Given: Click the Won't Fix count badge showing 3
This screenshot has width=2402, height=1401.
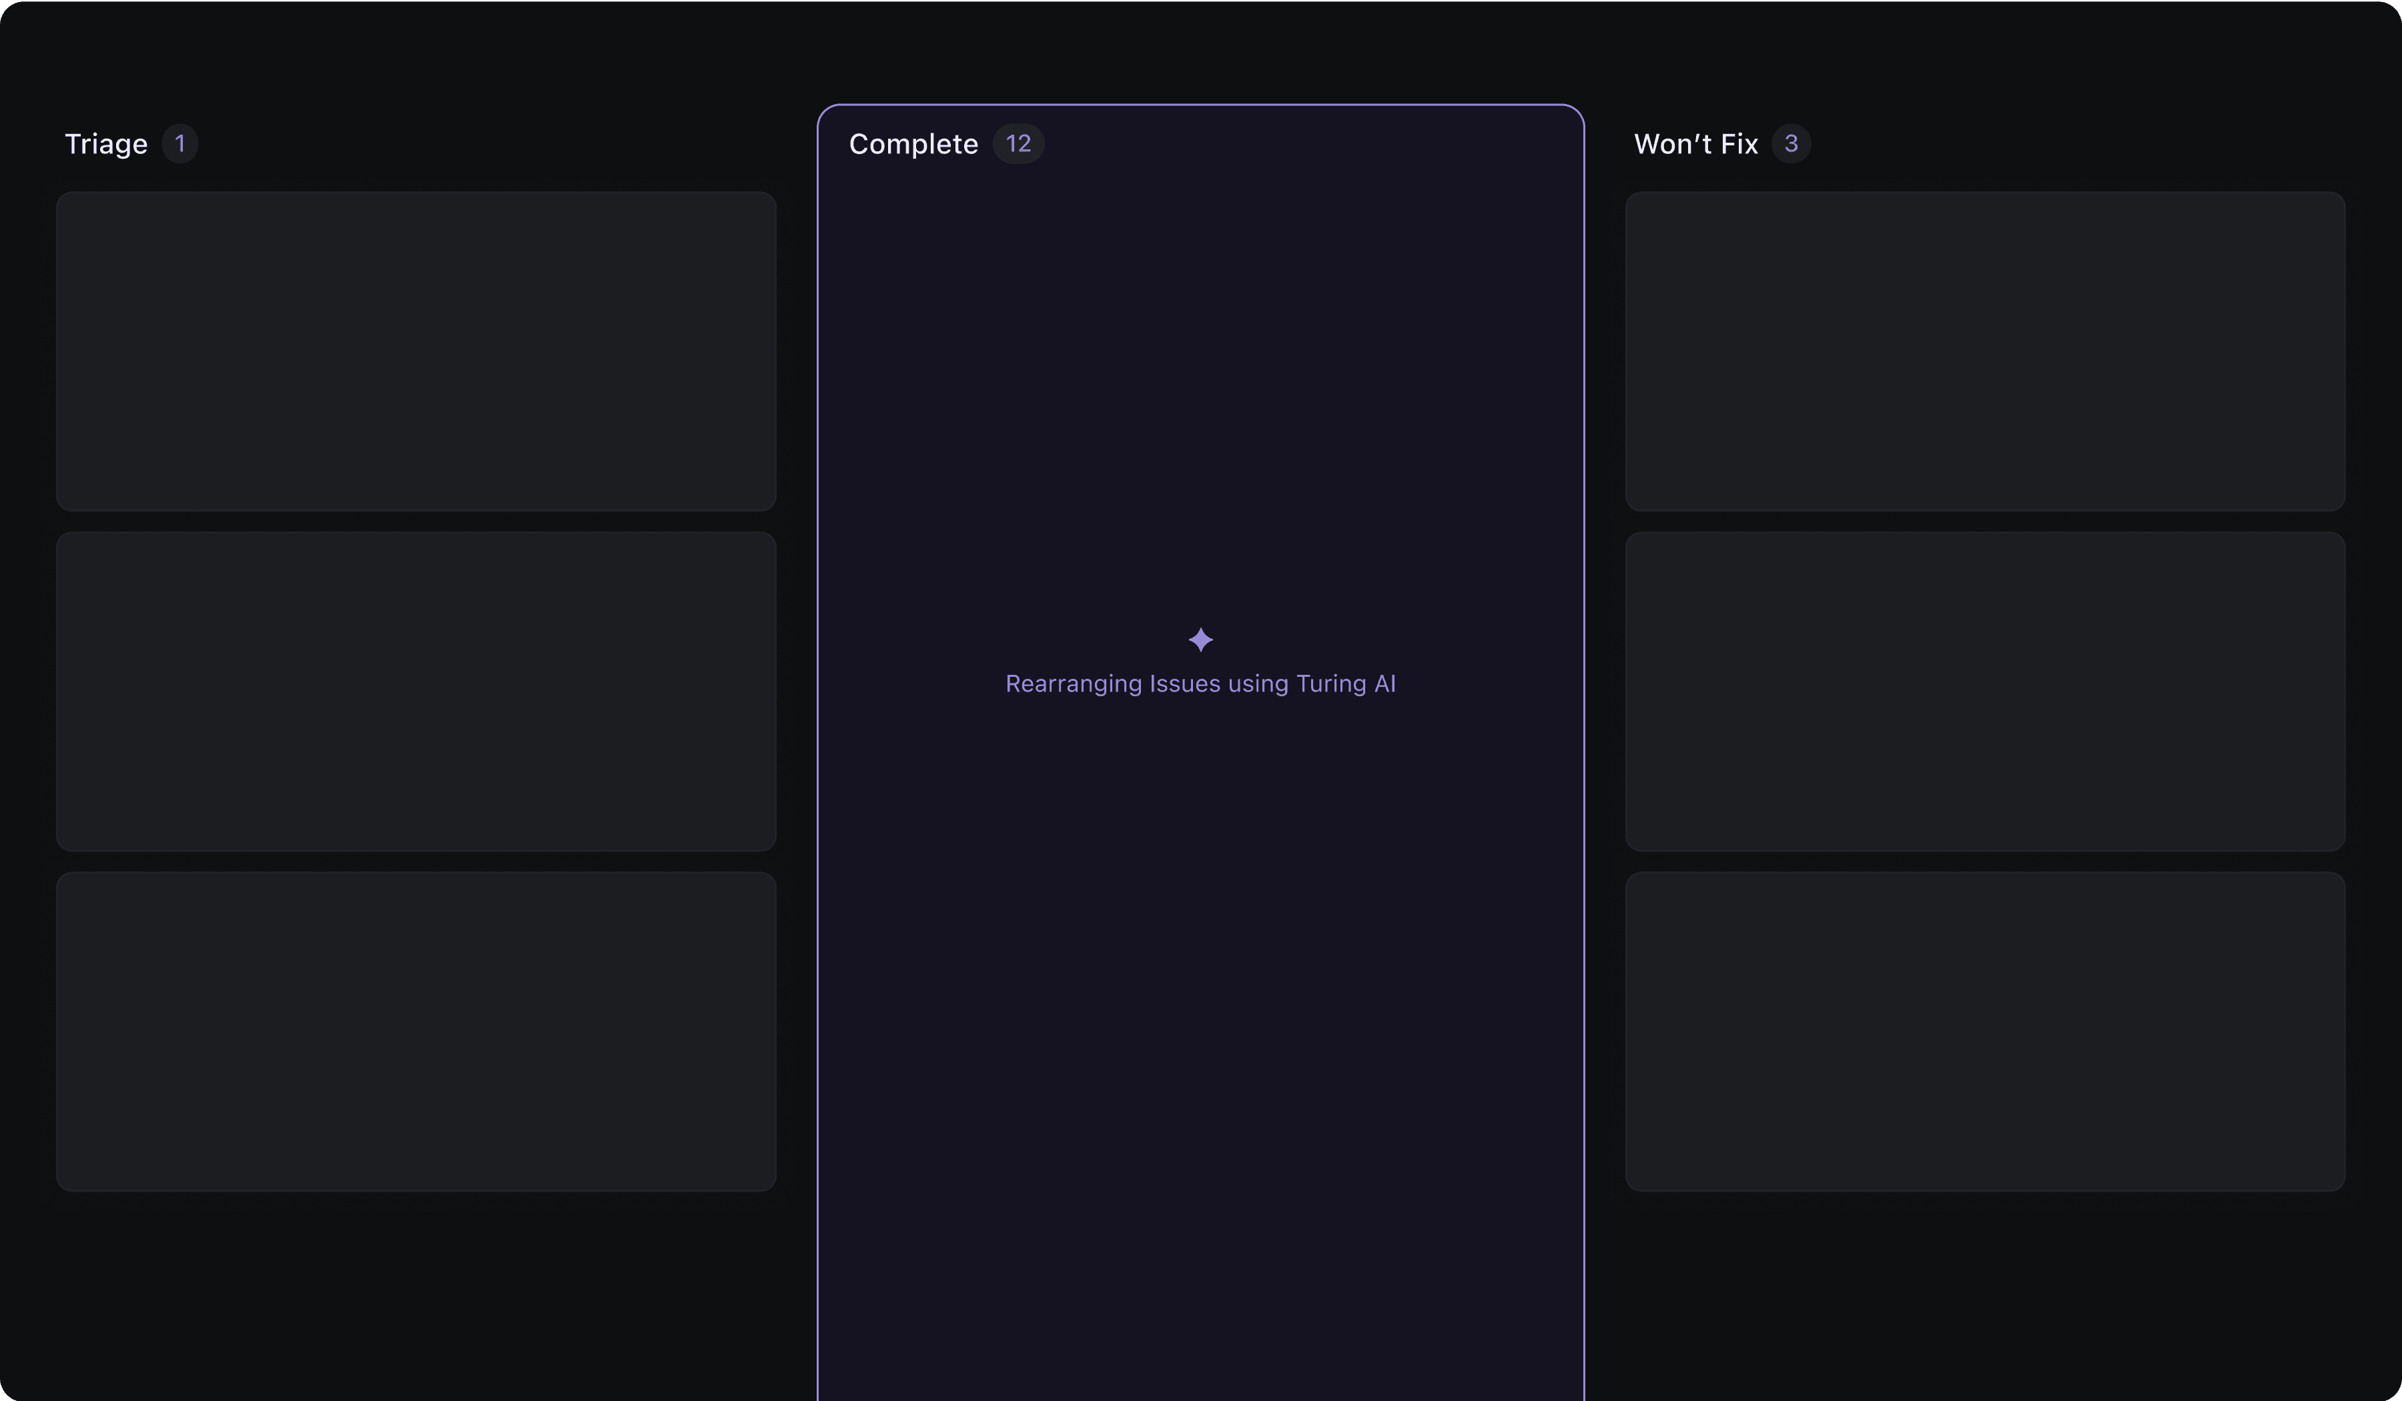Looking at the screenshot, I should click(1790, 144).
